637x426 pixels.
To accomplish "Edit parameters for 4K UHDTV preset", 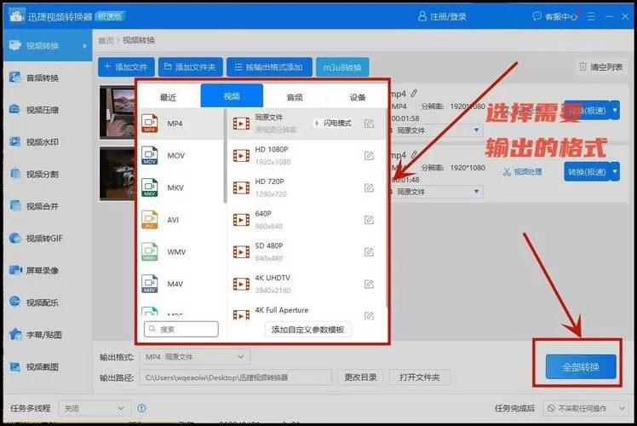I will (x=369, y=284).
